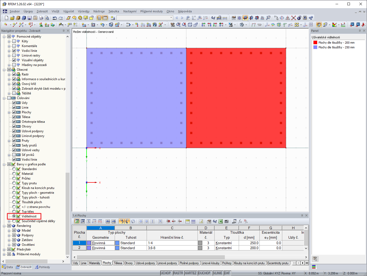This screenshot has height=276, width=367.
Task: Switch to the Pohledy navigator tab
Action: coord(42,267)
